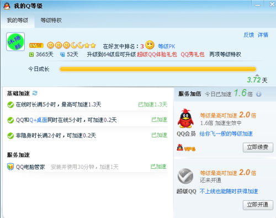The height and width of the screenshot is (218, 276).
Task: Open the green profile avatar picture
Action: (15, 41)
